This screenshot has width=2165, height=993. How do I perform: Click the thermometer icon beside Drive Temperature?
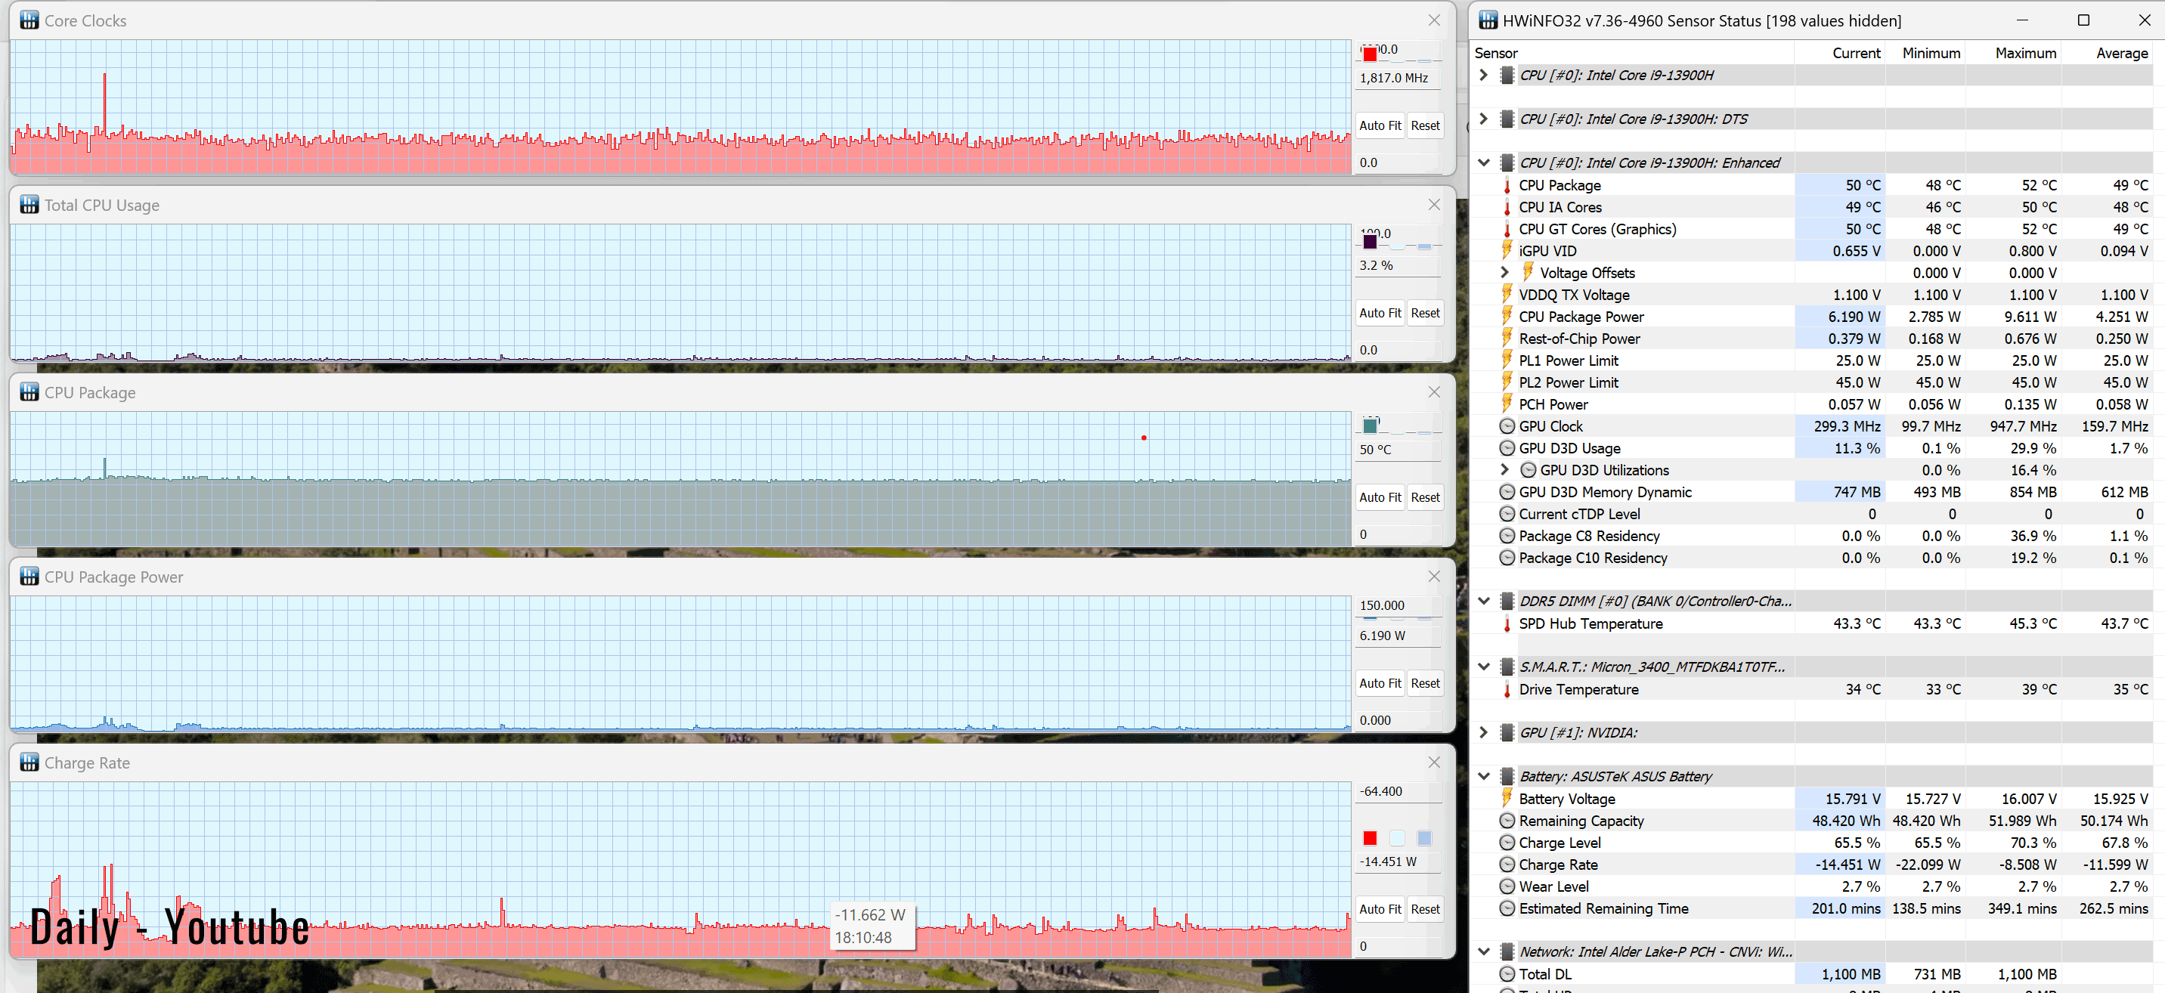pyautogui.click(x=1507, y=690)
